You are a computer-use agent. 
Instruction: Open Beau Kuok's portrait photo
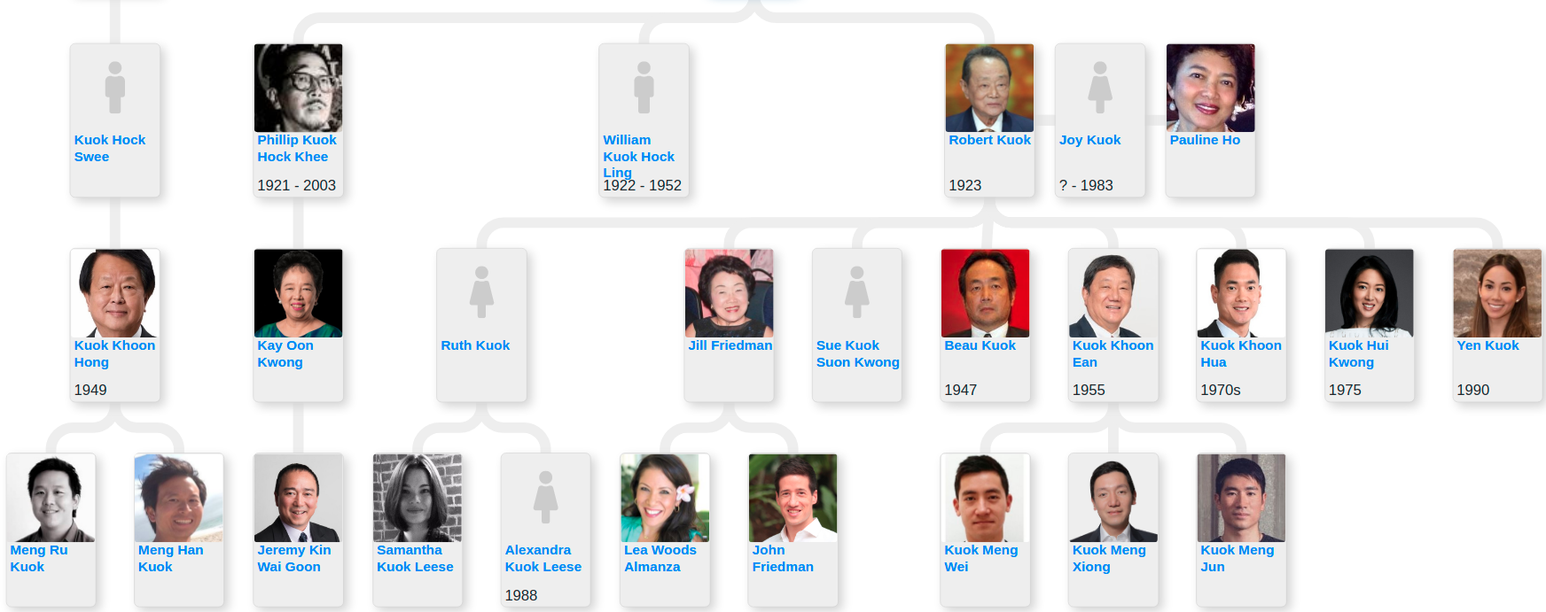[x=986, y=293]
